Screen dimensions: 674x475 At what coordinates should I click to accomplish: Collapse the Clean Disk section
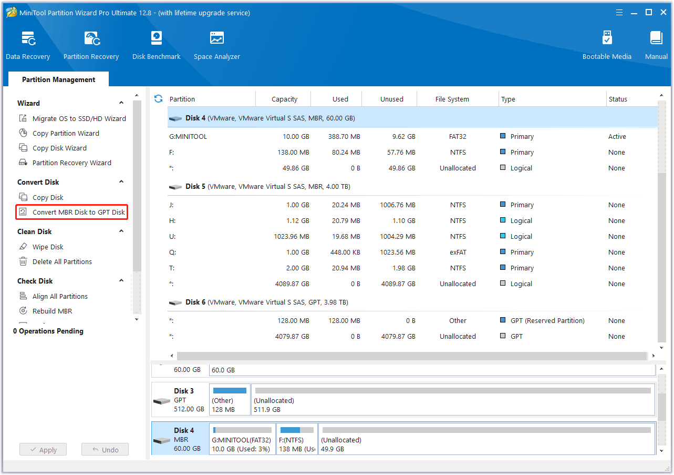[x=121, y=231]
